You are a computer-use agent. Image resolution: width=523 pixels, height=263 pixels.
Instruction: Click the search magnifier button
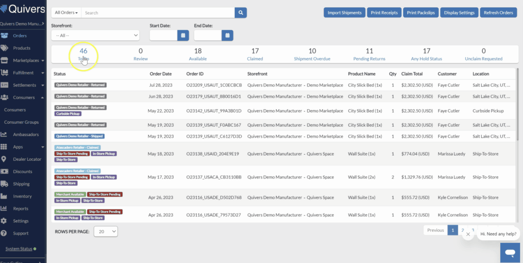click(240, 13)
